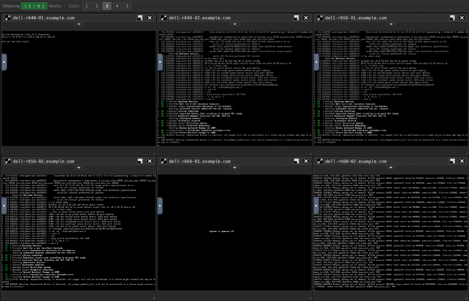Close the dell-r650-02 console panel
Screen dimensions: 469x301
(x=150, y=161)
